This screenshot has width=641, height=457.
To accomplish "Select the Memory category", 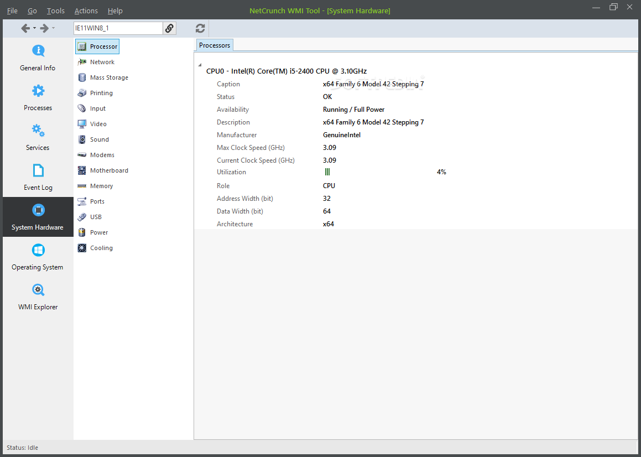I will click(x=96, y=186).
